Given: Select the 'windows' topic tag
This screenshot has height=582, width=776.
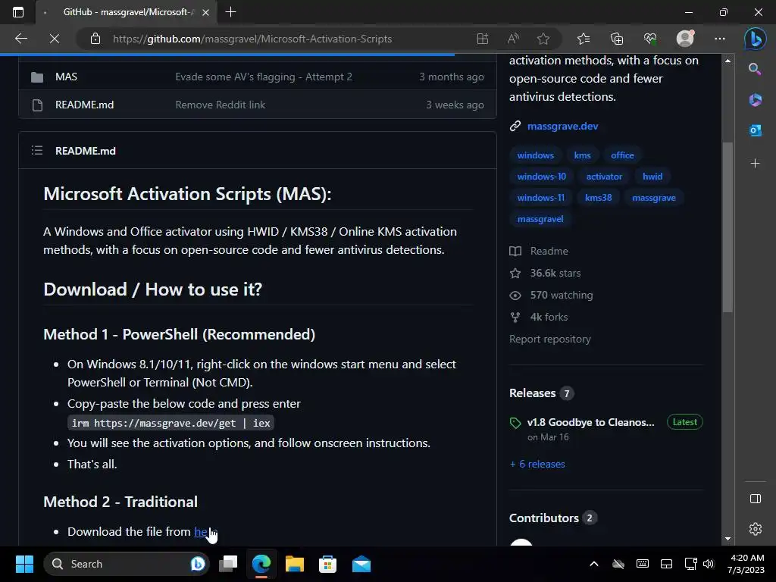Looking at the screenshot, I should tap(536, 155).
